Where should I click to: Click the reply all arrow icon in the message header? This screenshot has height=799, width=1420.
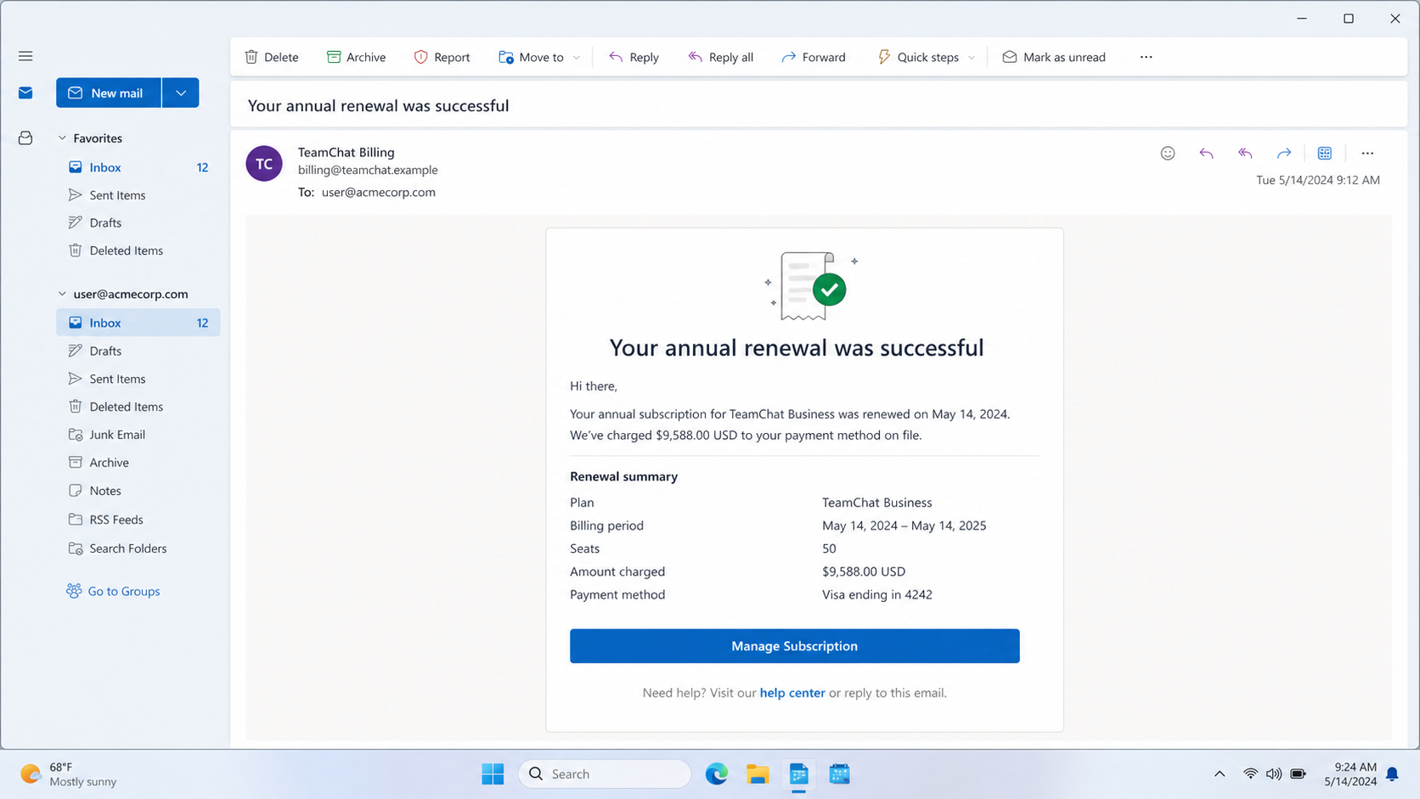pyautogui.click(x=1245, y=153)
